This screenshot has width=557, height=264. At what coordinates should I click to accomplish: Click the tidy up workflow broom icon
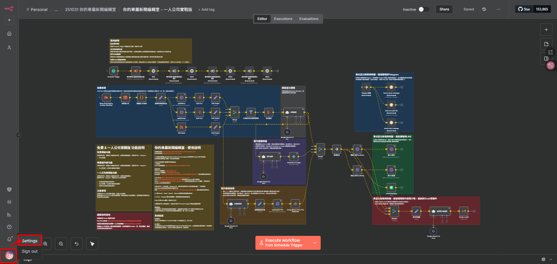pos(92,244)
